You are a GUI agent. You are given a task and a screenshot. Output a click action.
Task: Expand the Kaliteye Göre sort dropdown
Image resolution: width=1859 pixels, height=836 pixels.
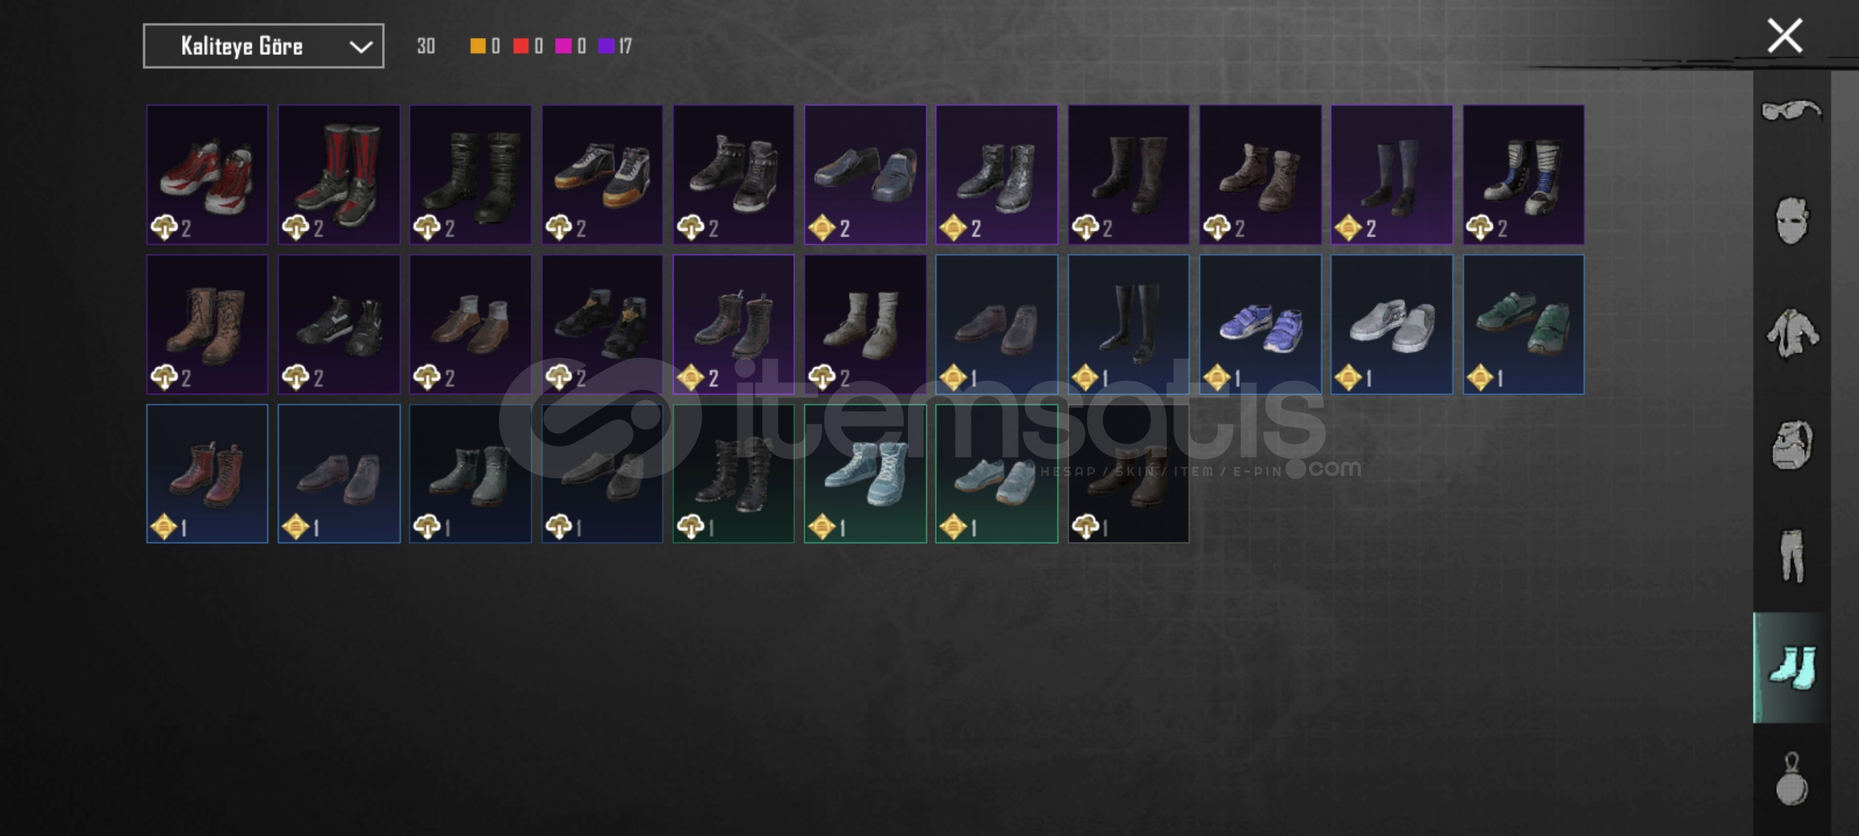coord(263,46)
